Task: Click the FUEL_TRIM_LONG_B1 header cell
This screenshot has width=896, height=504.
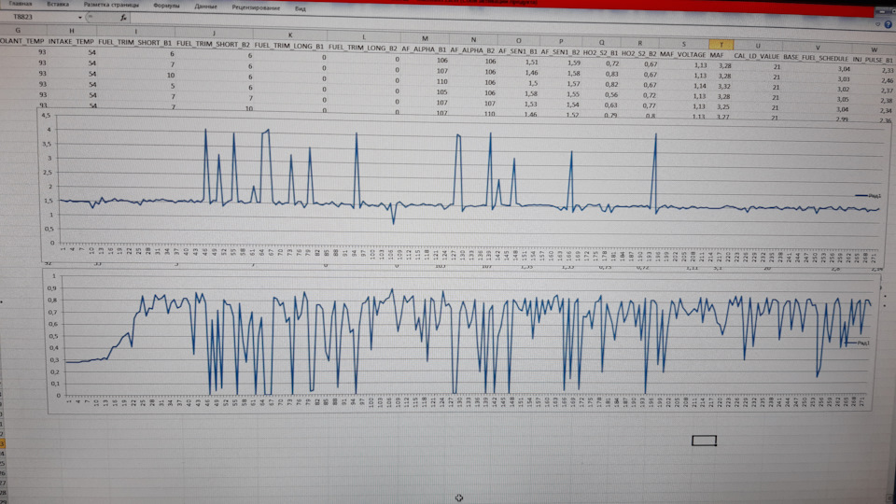Action: (289, 46)
